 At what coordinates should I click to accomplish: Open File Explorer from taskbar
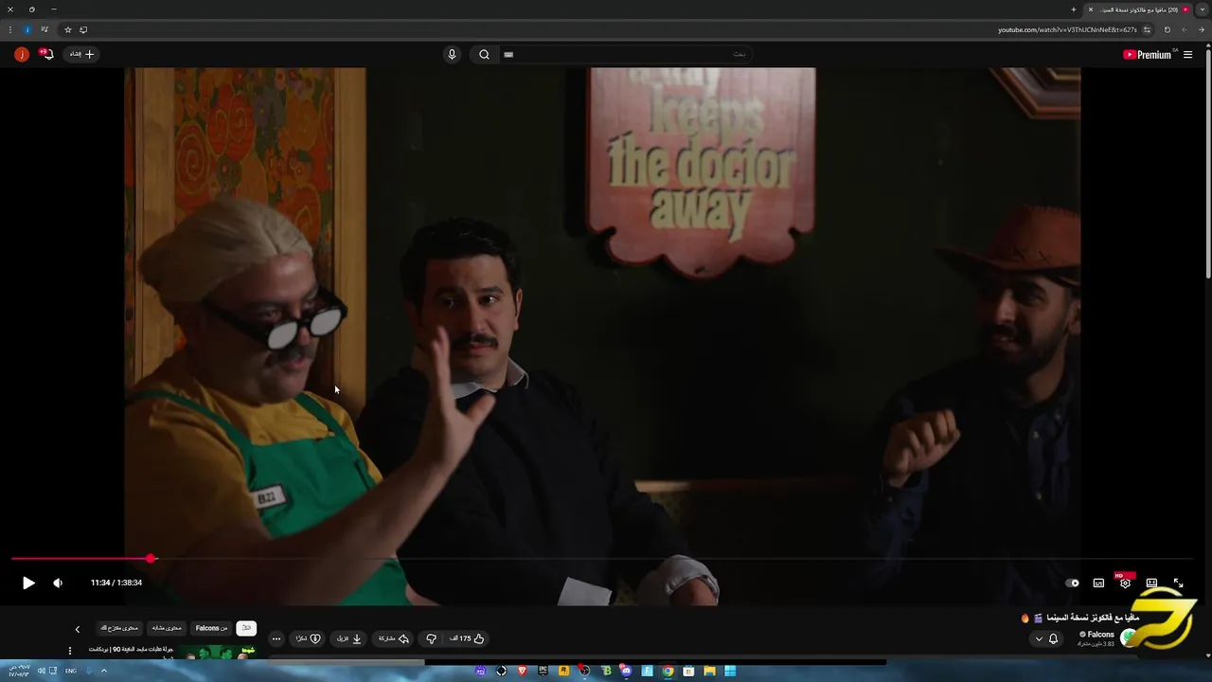[709, 671]
